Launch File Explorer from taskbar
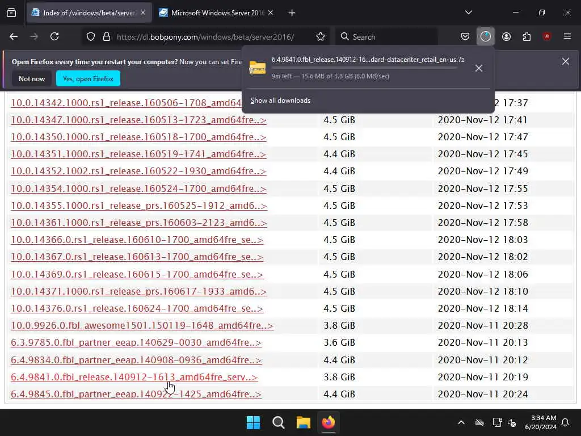581x436 pixels. [303, 422]
